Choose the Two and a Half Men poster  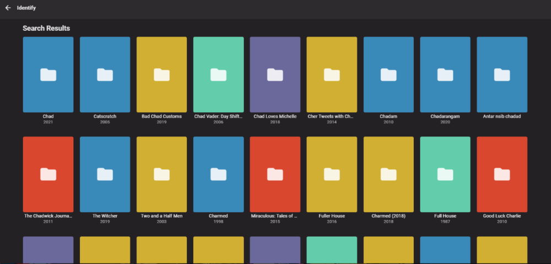click(x=161, y=174)
